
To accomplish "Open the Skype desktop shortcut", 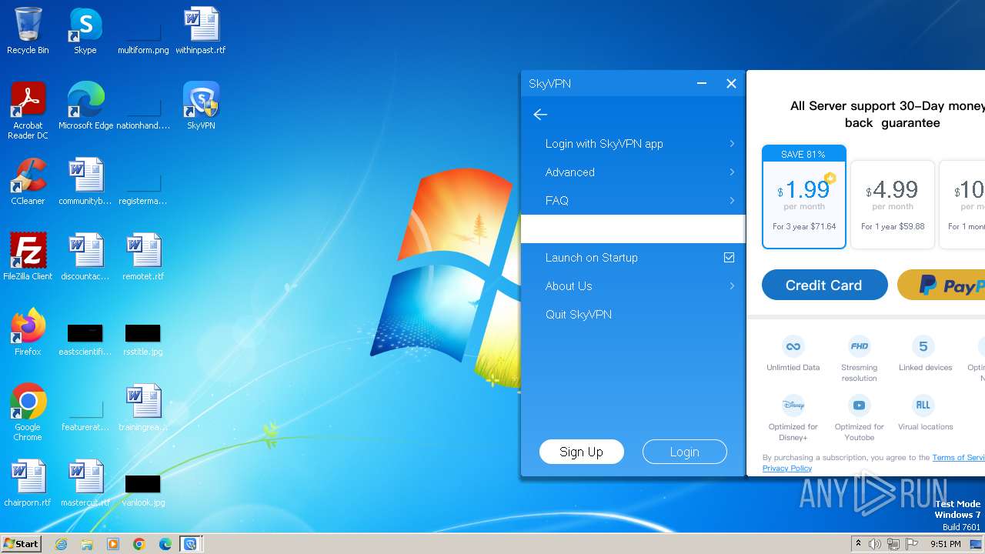I will coord(85,31).
